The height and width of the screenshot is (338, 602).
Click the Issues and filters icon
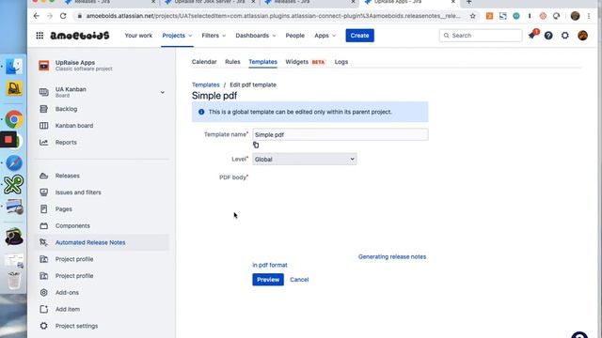point(44,192)
